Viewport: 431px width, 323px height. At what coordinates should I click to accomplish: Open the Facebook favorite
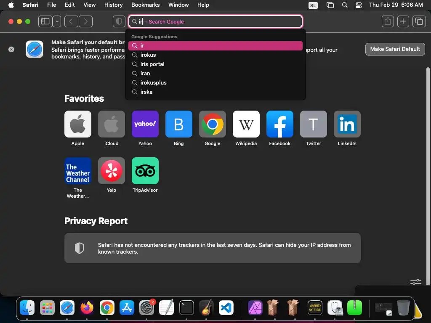(280, 124)
